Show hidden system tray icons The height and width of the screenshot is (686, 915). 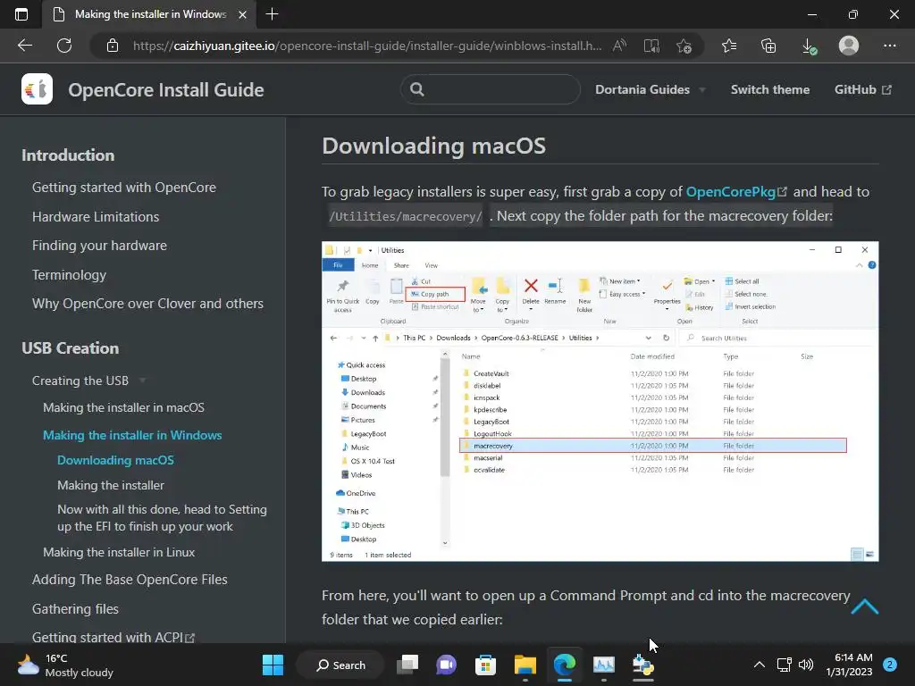tap(760, 665)
